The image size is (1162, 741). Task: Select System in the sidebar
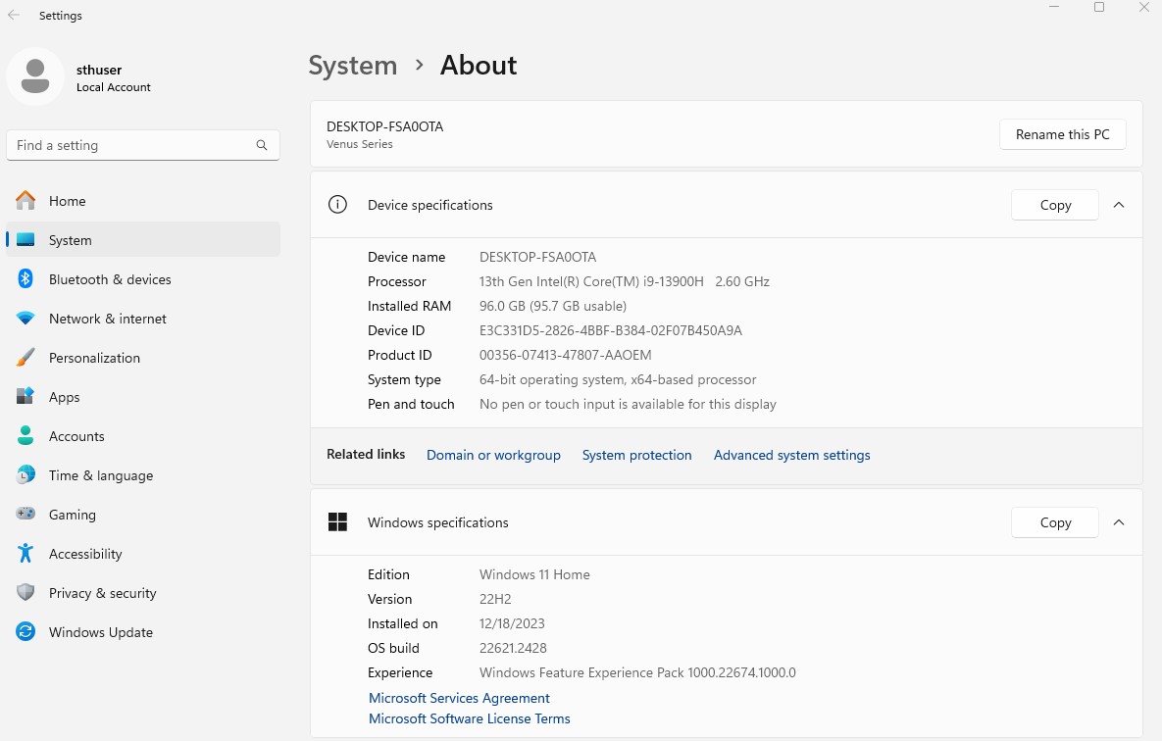70,240
